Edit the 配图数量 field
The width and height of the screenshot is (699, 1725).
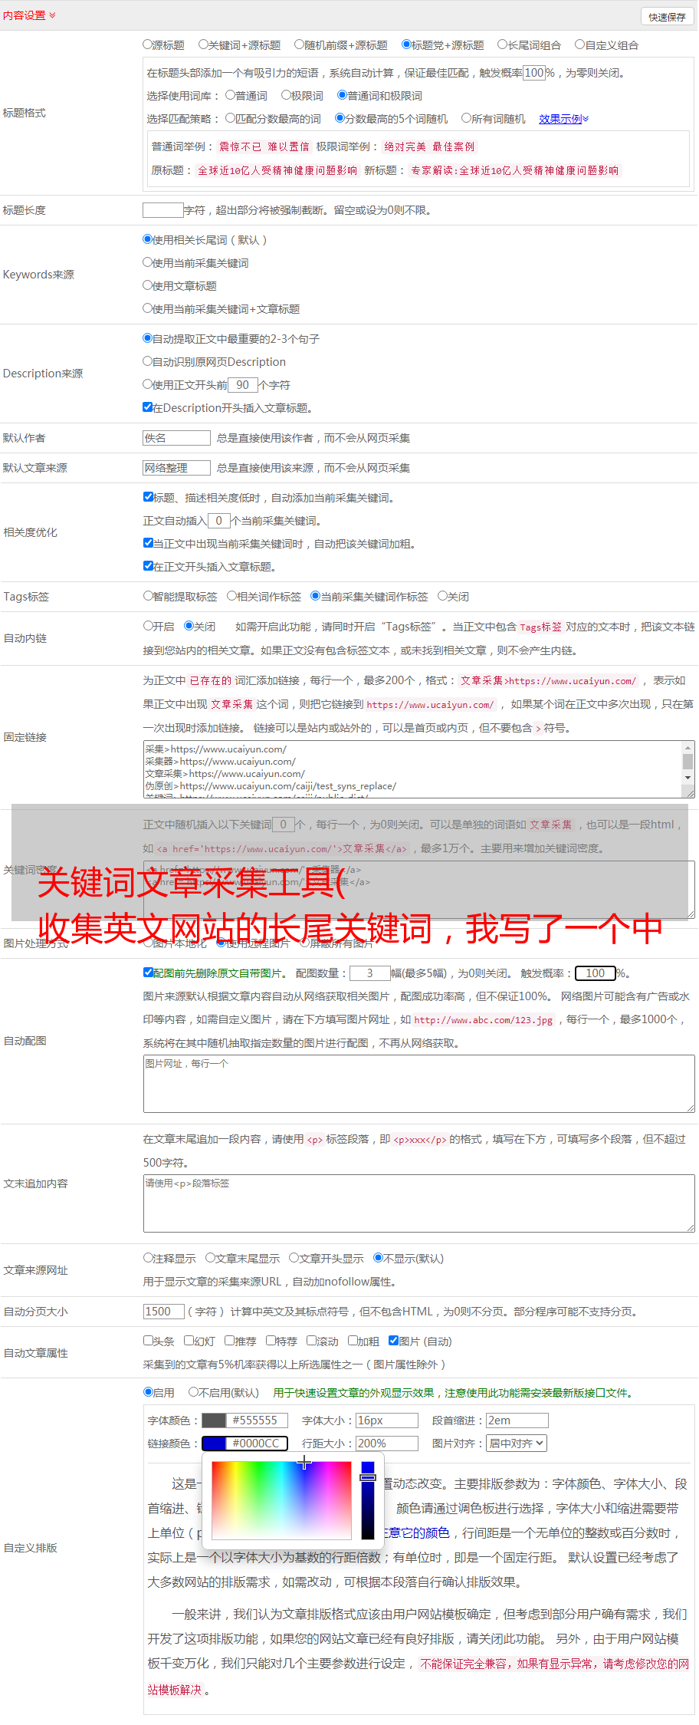click(370, 973)
